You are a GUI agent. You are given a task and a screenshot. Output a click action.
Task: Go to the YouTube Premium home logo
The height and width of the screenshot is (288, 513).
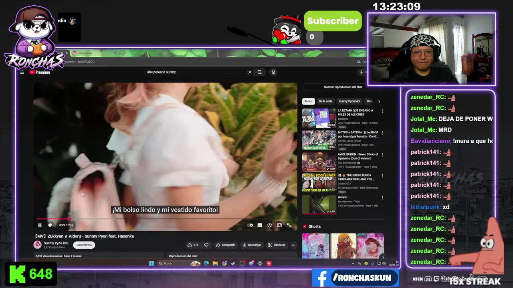[x=40, y=72]
